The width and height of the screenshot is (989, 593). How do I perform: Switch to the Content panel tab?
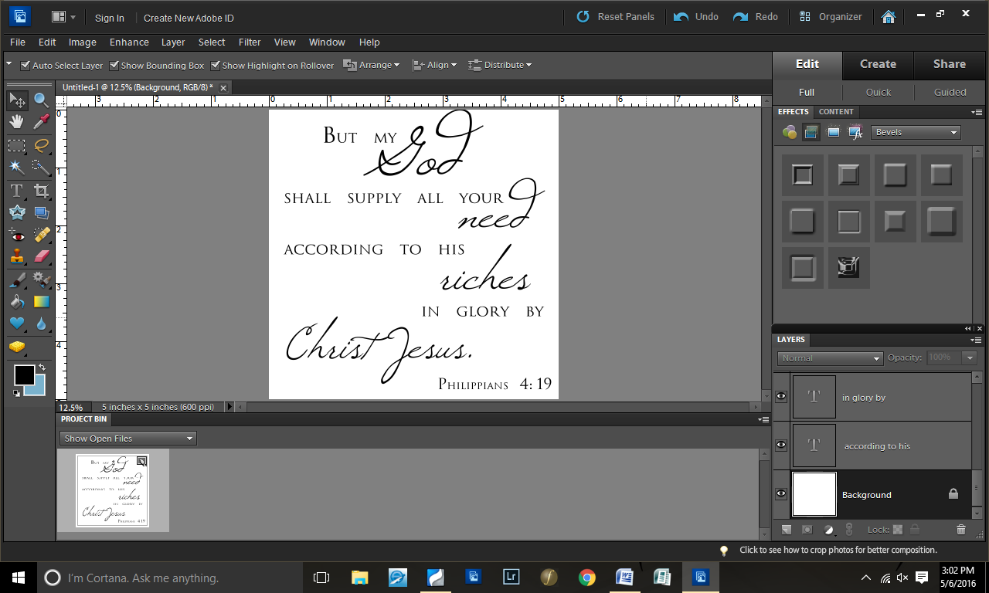(x=836, y=112)
